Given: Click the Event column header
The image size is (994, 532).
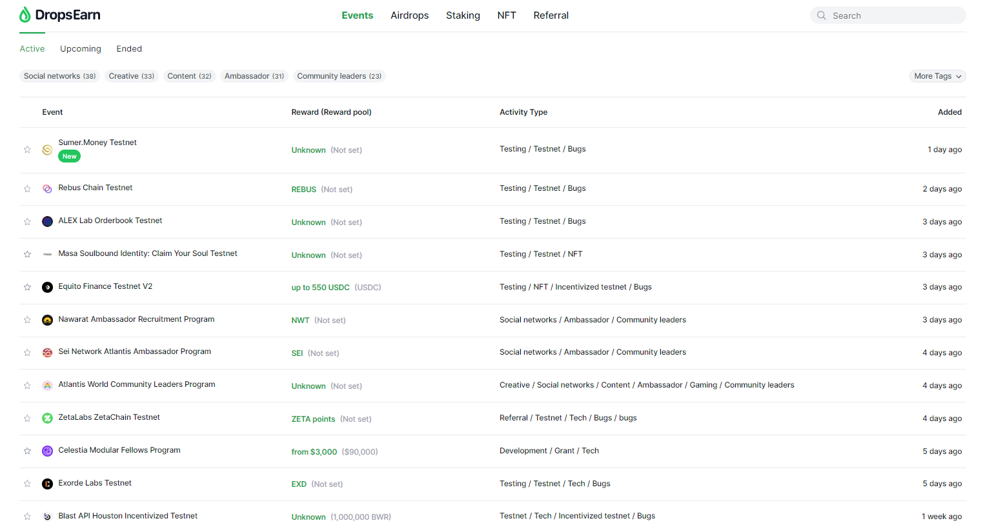Looking at the screenshot, I should coord(52,112).
